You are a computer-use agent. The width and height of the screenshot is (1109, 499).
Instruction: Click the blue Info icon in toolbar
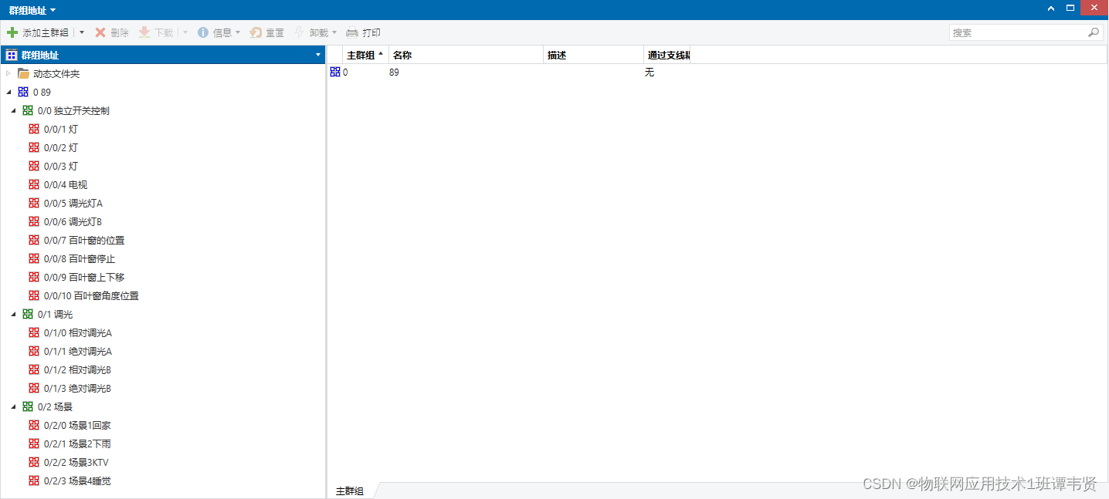(x=203, y=32)
